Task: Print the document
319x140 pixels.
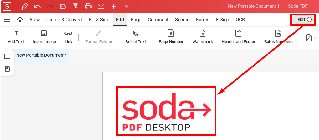Action: [88, 6]
